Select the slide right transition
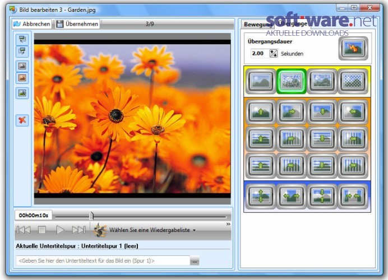Screen dimensions: 388x280 tap(292, 111)
